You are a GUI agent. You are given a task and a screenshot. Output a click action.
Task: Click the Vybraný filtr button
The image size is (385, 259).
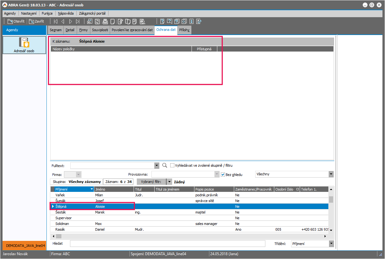151,182
